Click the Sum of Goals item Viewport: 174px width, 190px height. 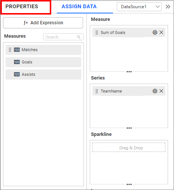point(129,32)
